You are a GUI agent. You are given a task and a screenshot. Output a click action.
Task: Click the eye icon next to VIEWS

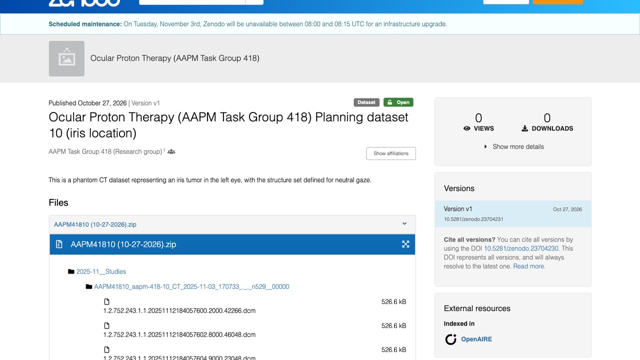pos(467,128)
